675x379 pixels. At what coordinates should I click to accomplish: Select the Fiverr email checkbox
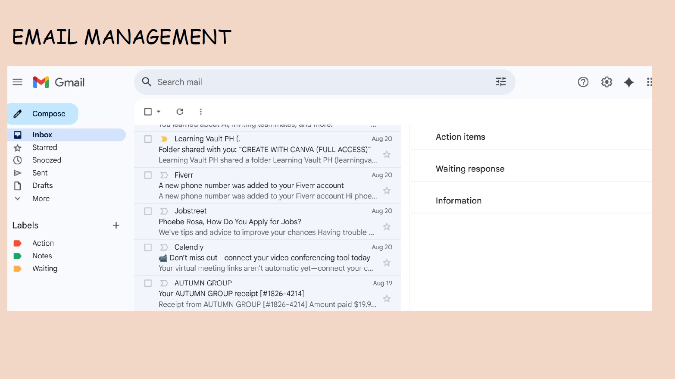[x=148, y=175]
